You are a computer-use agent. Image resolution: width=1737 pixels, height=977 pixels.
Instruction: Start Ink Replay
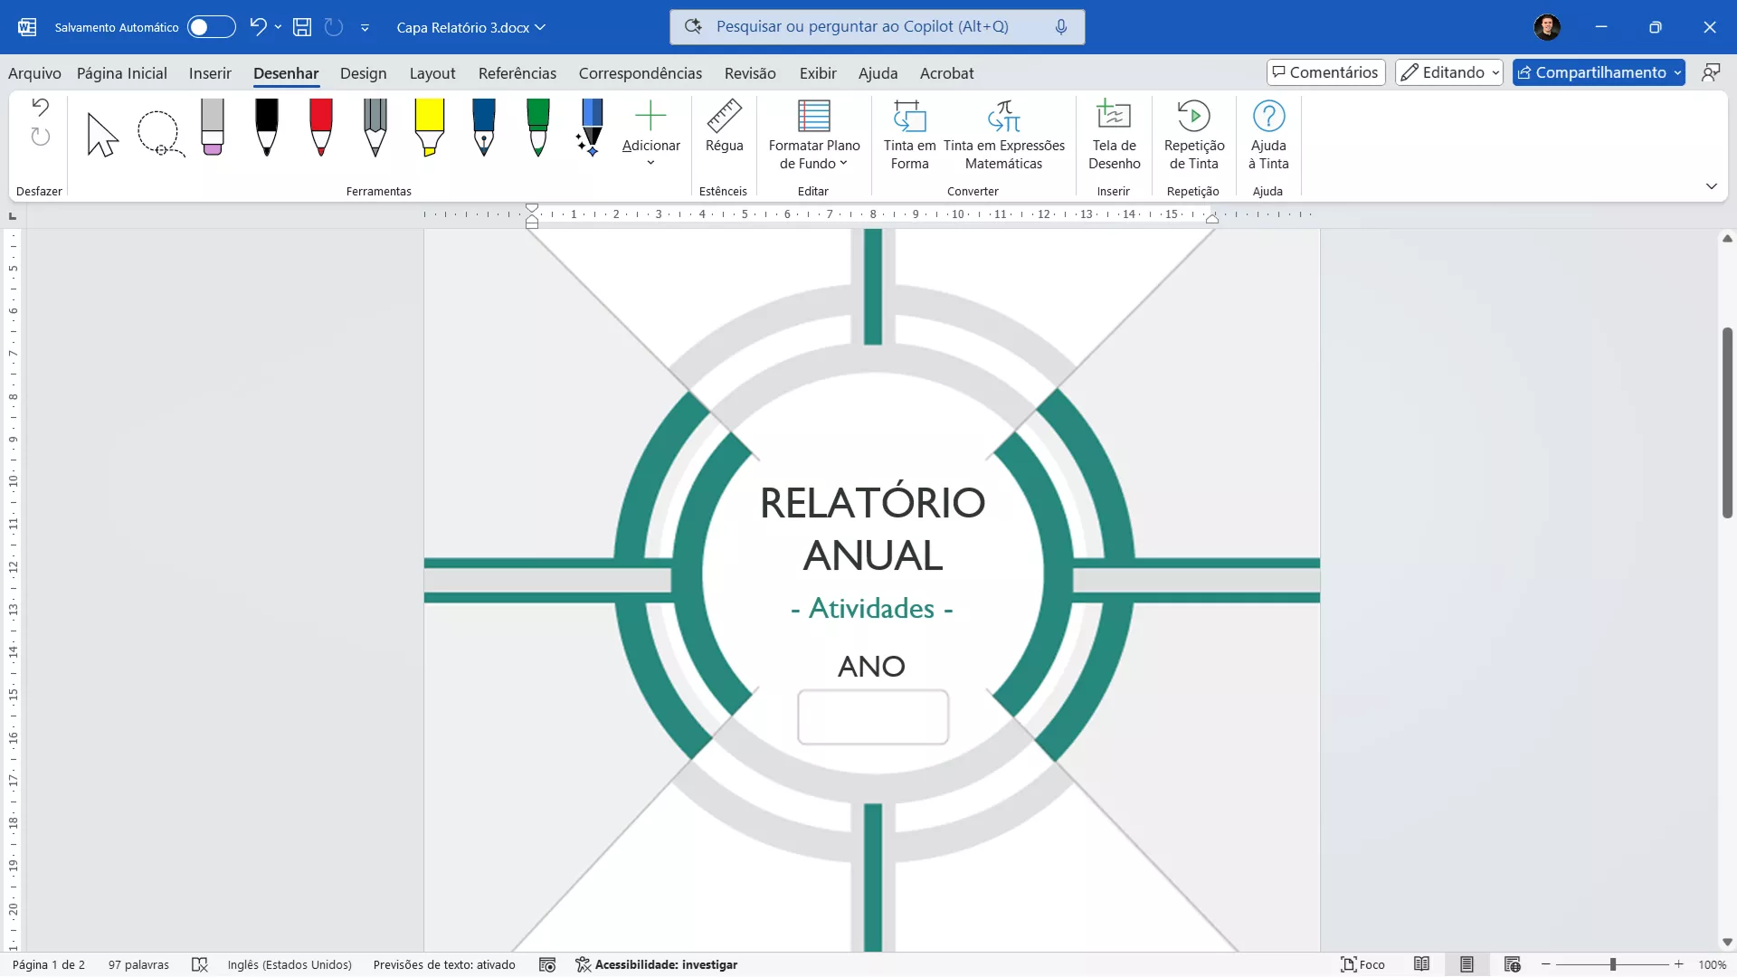[1193, 135]
